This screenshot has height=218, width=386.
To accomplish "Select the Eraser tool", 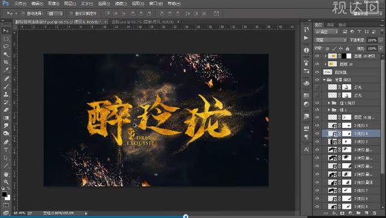I will coord(6,110).
